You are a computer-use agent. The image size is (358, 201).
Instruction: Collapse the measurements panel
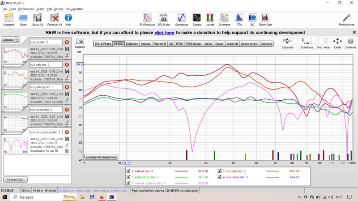point(10,40)
